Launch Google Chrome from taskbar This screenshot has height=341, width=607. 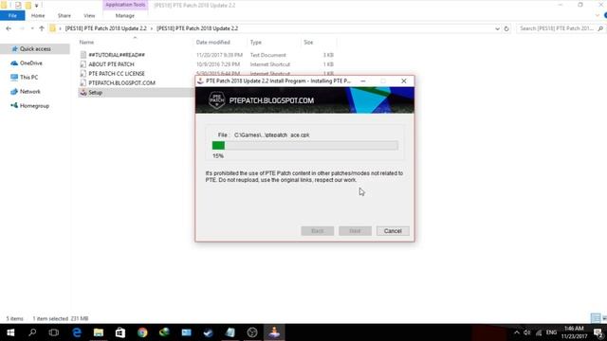pos(142,332)
